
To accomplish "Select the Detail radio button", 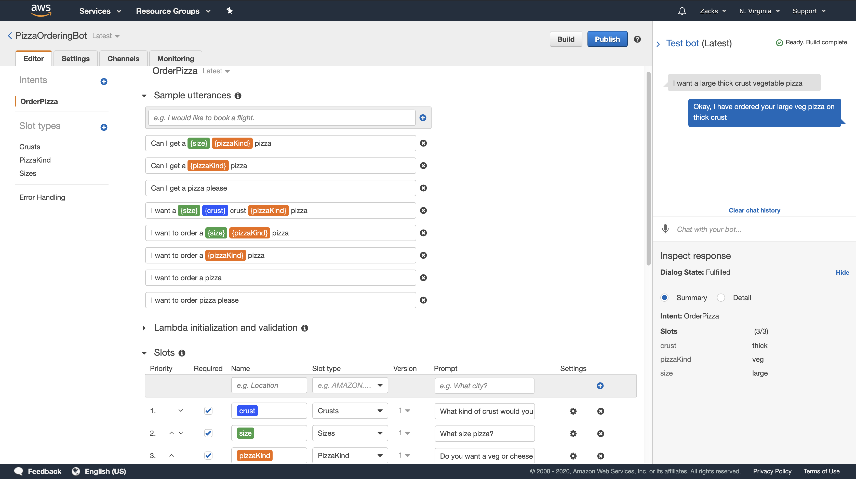I will [721, 298].
